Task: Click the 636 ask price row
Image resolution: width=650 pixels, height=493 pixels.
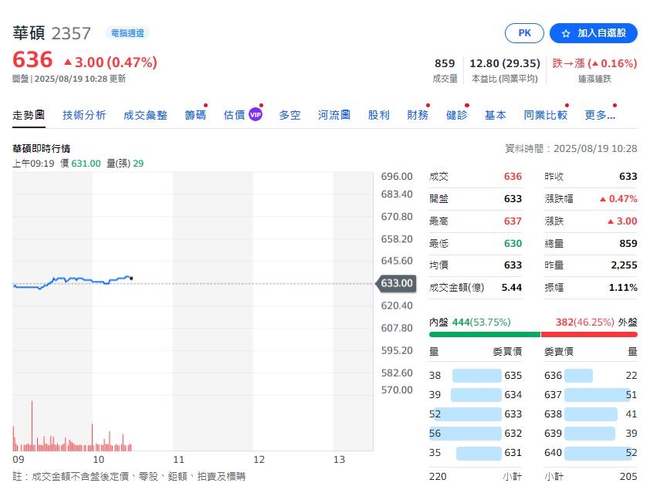Action: click(591, 376)
